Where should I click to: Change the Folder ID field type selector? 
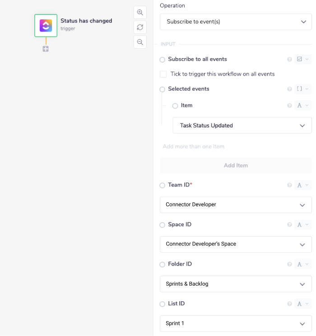point(302,264)
